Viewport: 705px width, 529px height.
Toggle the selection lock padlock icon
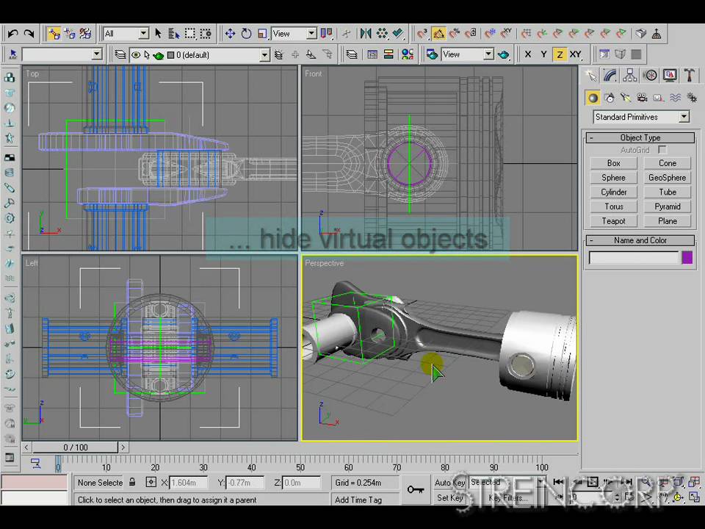coord(132,483)
